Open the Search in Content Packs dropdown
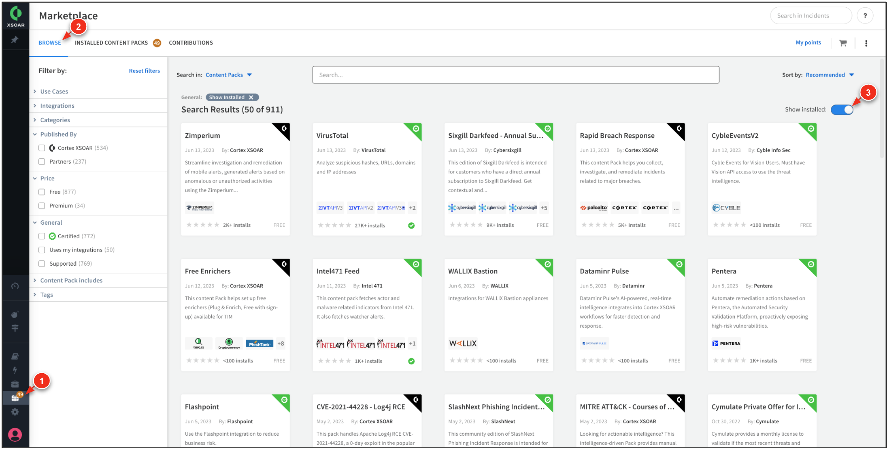This screenshot has height=450, width=888. (x=228, y=75)
